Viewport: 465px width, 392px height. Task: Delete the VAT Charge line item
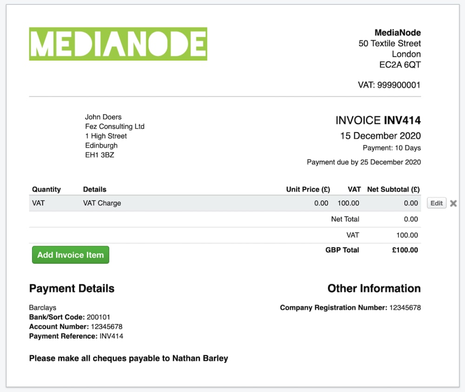[x=454, y=203]
